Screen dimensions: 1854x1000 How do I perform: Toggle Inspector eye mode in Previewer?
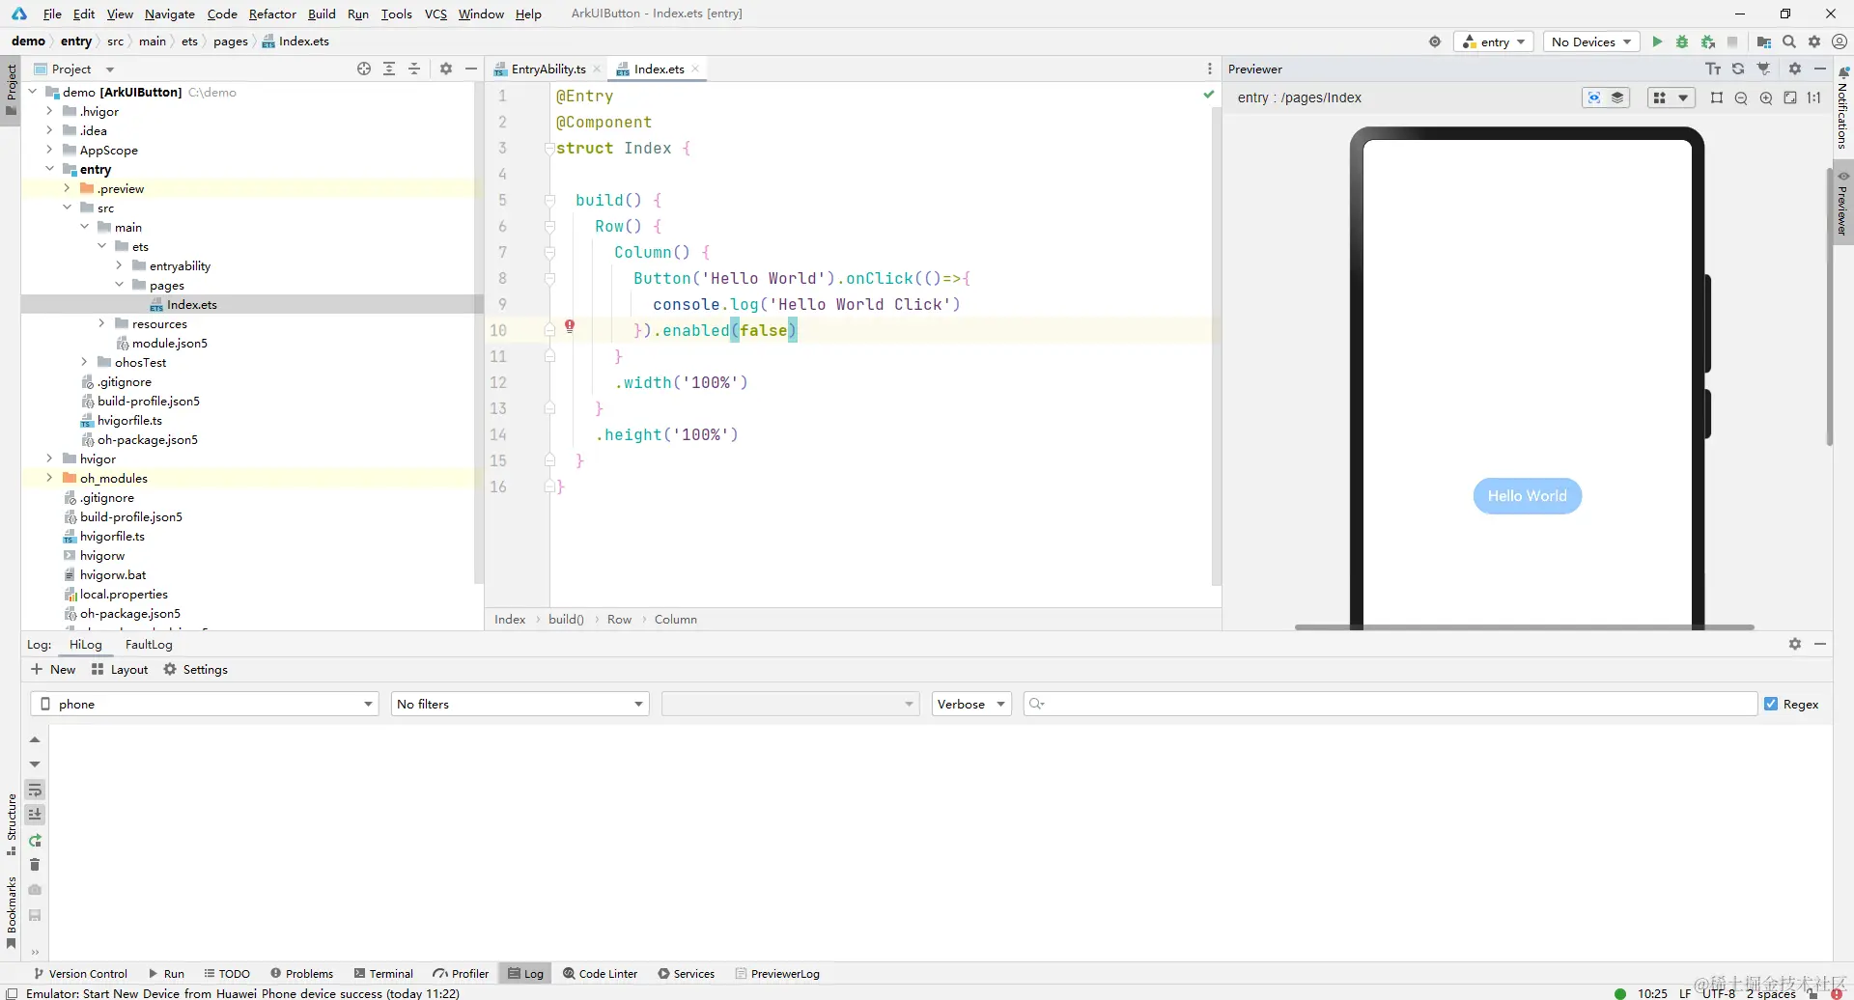[x=1594, y=97]
